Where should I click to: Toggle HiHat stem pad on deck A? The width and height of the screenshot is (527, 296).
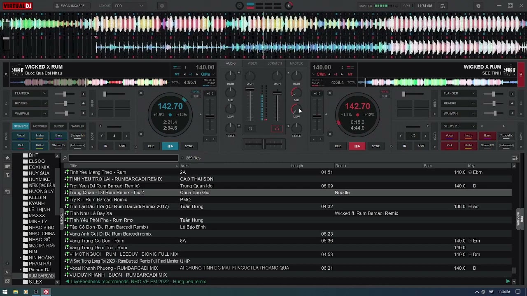coord(40,146)
